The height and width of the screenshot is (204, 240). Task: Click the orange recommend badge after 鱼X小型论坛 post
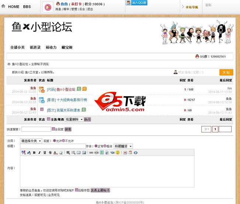[x=84, y=89]
